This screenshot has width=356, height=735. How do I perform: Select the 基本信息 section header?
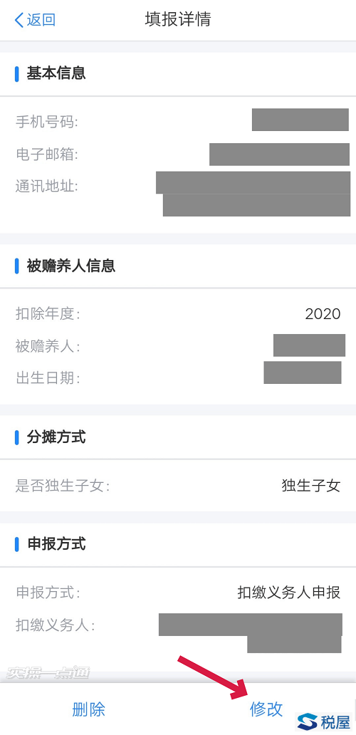[x=56, y=73]
